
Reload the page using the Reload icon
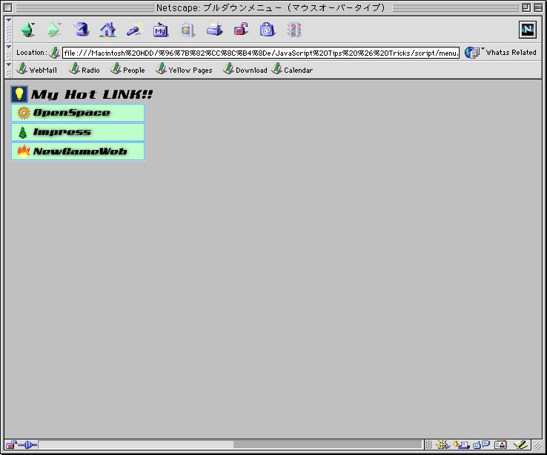click(x=82, y=30)
